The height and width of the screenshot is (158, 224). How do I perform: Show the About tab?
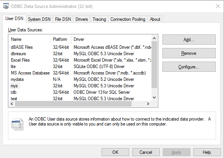click(155, 19)
